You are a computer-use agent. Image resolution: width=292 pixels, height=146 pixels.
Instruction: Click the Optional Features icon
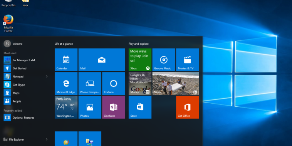point(7,118)
